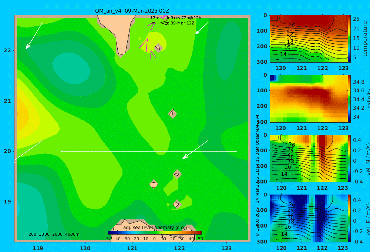
Task: Click longitude label 121 under the main map
Action: point(132,248)
